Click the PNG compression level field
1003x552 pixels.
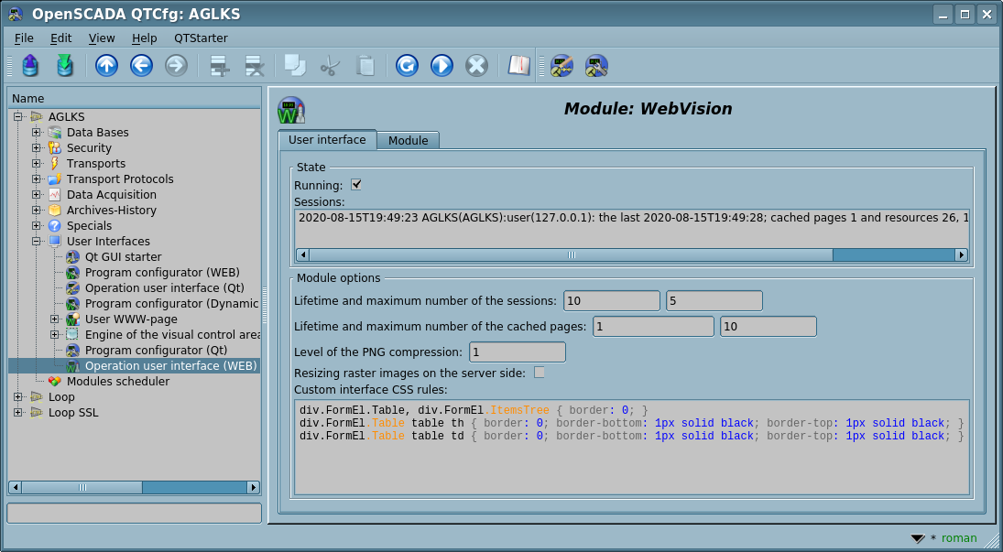[x=518, y=352]
